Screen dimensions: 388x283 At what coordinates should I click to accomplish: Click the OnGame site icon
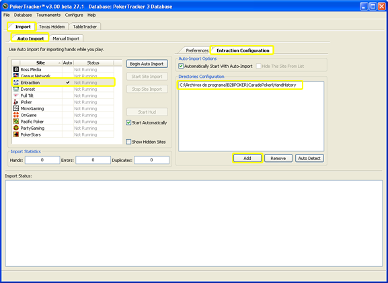pyautogui.click(x=16, y=115)
